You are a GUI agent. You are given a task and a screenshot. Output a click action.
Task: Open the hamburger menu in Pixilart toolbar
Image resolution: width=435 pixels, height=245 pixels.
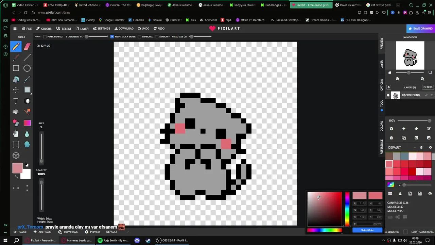pos(15,29)
